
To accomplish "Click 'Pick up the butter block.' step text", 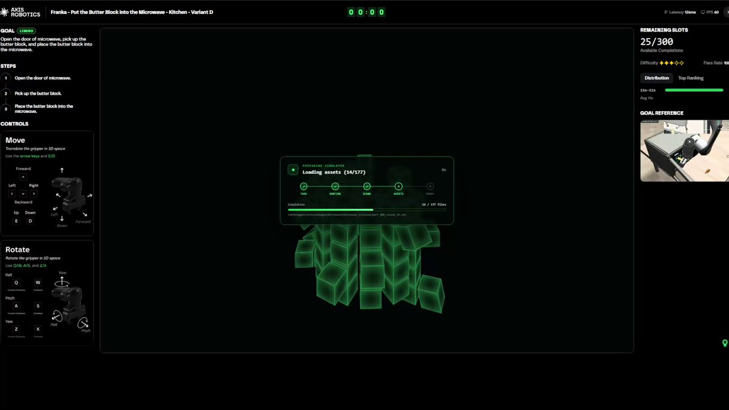I will pyautogui.click(x=38, y=94).
